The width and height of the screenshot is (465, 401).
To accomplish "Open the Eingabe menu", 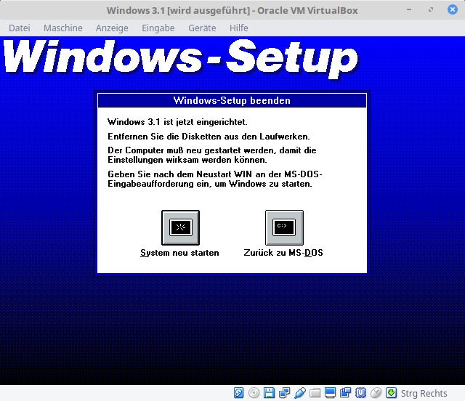I will pos(158,28).
